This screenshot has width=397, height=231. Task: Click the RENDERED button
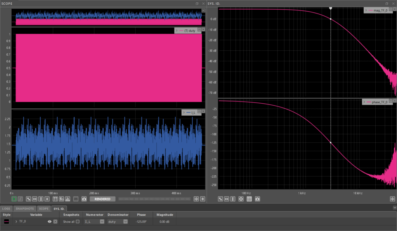(102, 199)
